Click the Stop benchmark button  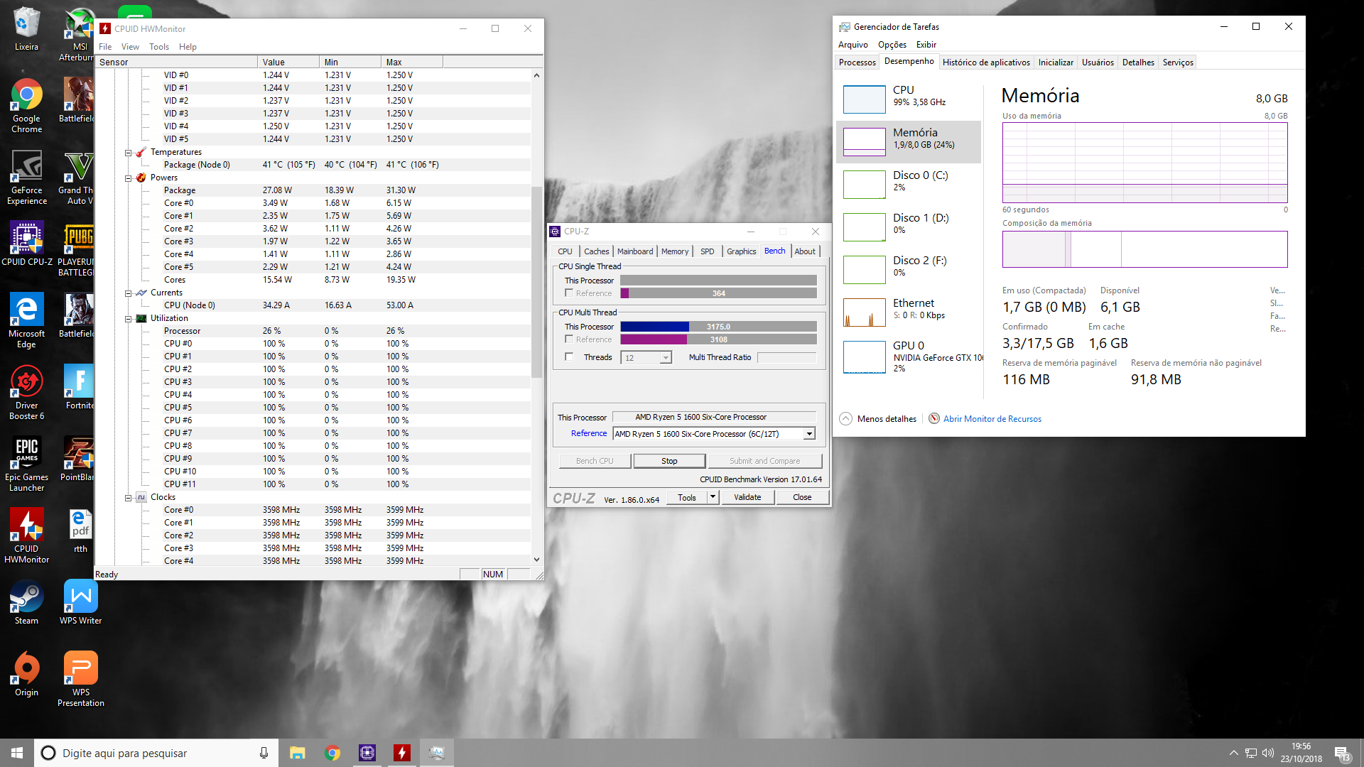[669, 461]
